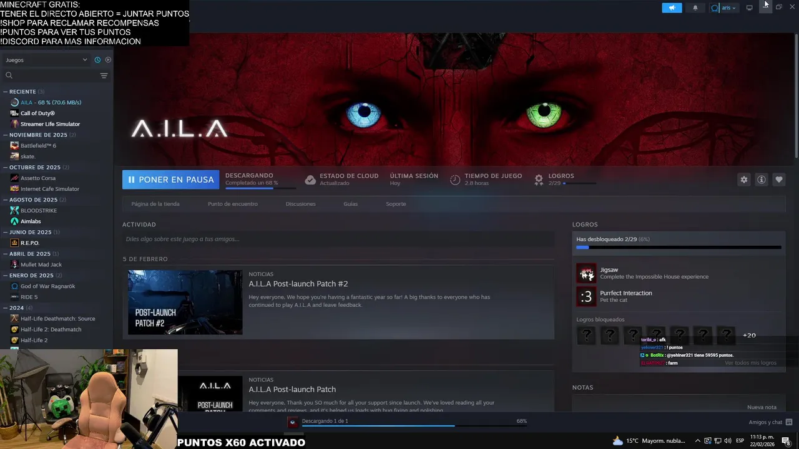The width and height of the screenshot is (799, 449).
Task: Open the Soporte tab
Action: point(396,204)
